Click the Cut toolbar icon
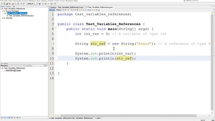The height and width of the screenshot is (121, 215). coord(13,4)
